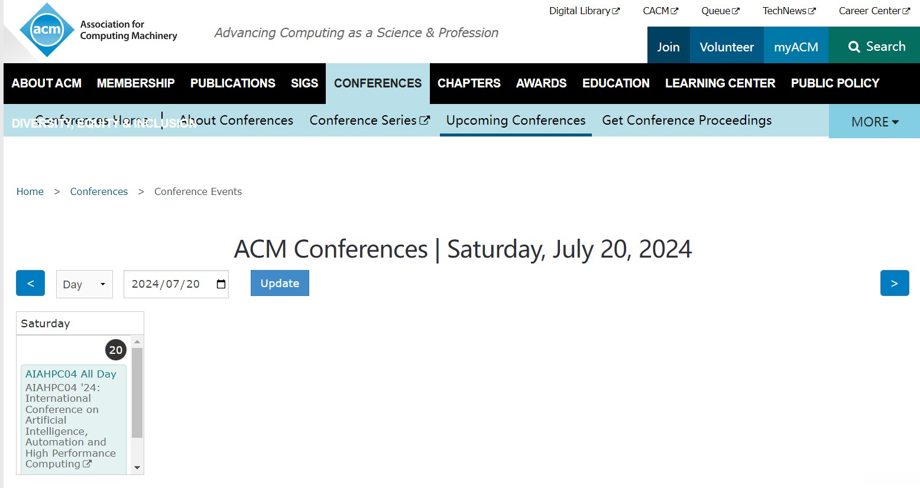
Task: Open the Conferences main menu
Action: [378, 83]
